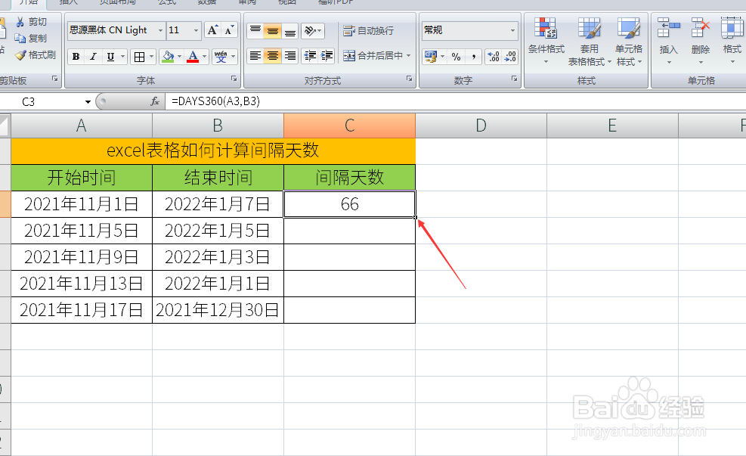The height and width of the screenshot is (456, 746).
Task: Select cell 2022年1月3日
Action: pyautogui.click(x=218, y=258)
